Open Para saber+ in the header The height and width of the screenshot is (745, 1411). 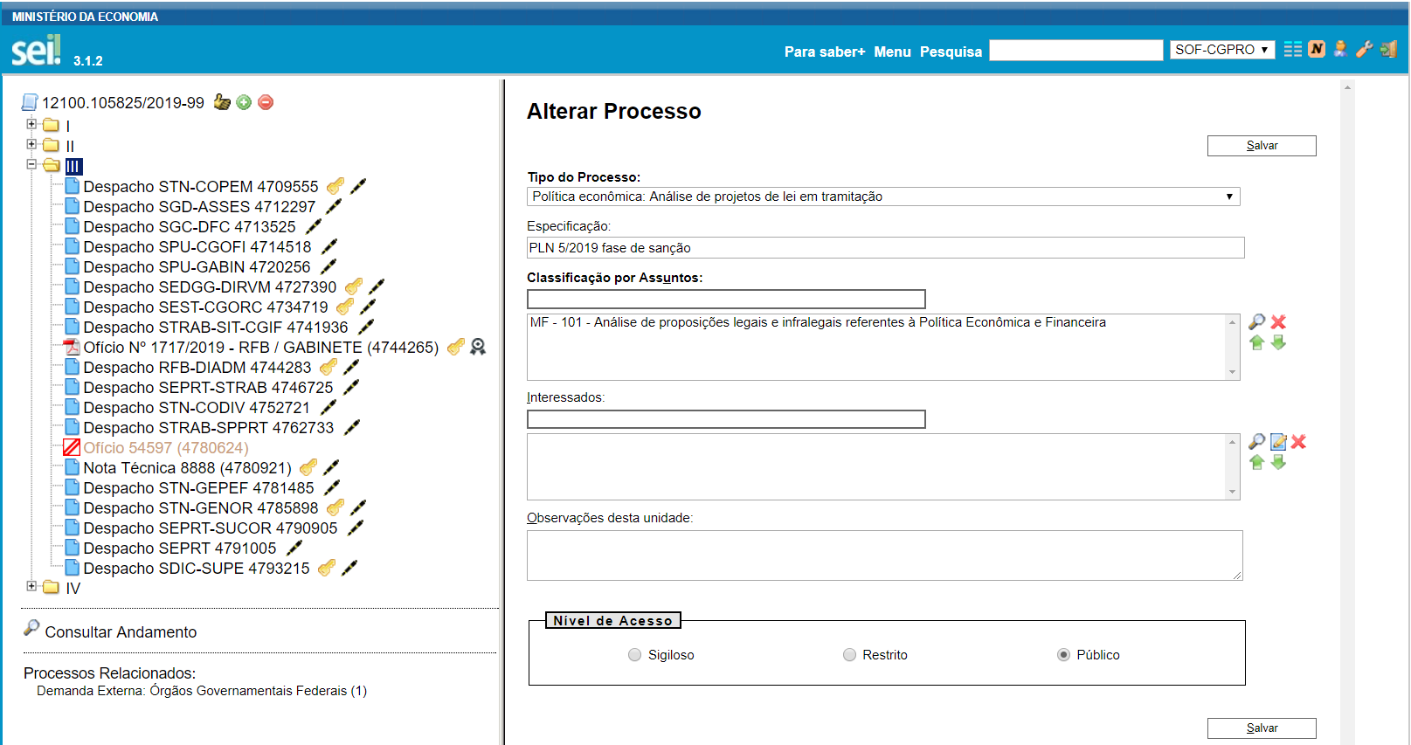[824, 52]
